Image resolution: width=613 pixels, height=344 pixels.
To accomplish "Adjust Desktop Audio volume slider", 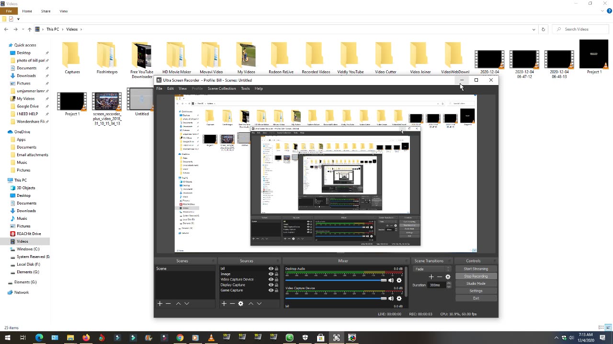I will click(x=336, y=280).
